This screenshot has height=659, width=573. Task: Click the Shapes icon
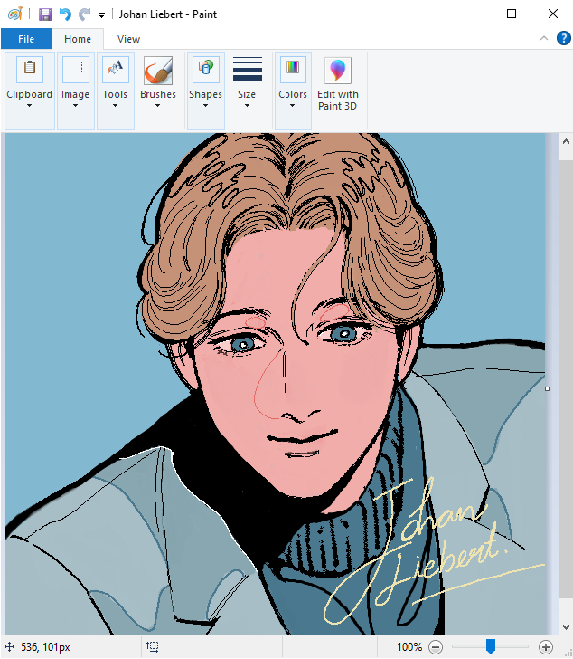coord(205,69)
